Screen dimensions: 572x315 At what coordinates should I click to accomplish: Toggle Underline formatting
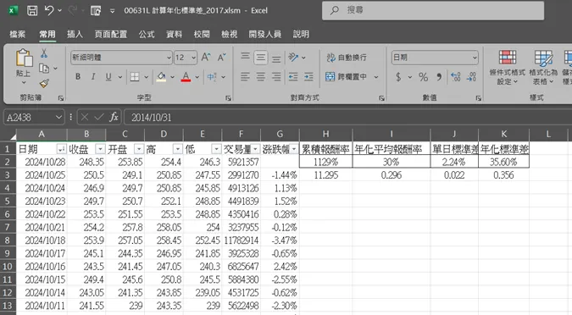click(x=108, y=76)
